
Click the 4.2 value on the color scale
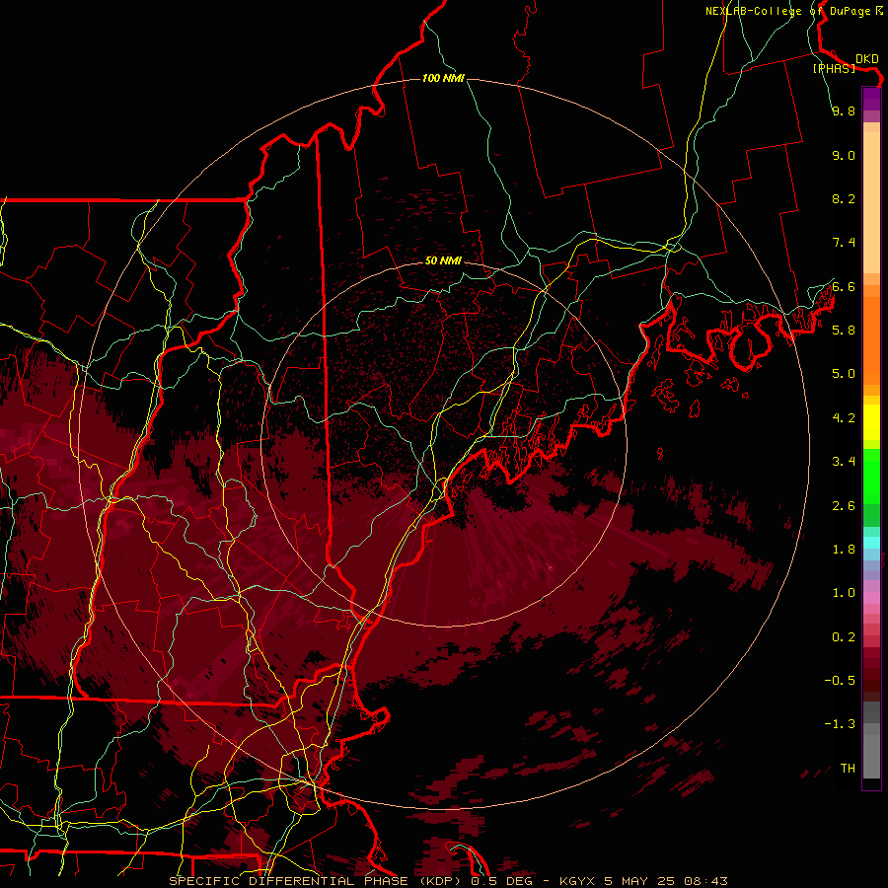(844, 418)
